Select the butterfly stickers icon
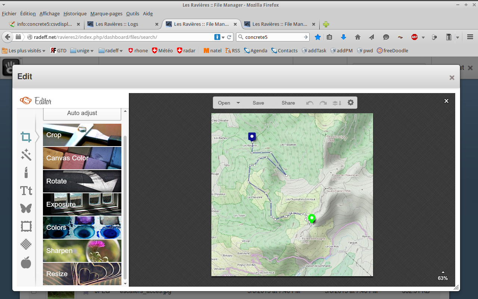 (x=26, y=208)
